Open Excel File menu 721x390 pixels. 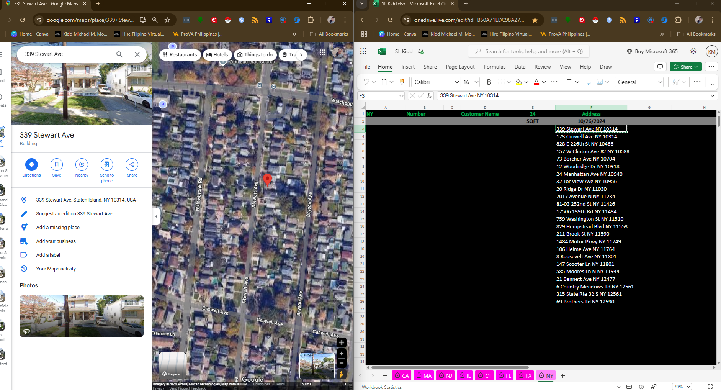point(366,67)
